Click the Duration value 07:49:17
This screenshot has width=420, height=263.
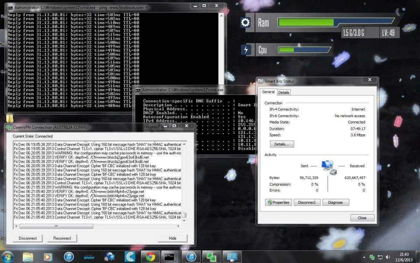click(358, 129)
